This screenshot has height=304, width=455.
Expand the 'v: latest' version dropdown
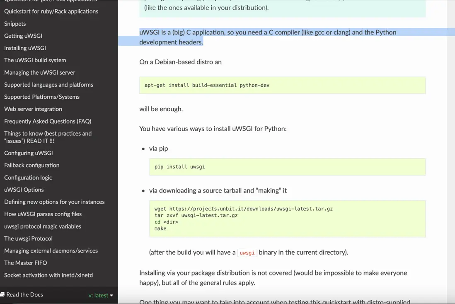coord(101,295)
